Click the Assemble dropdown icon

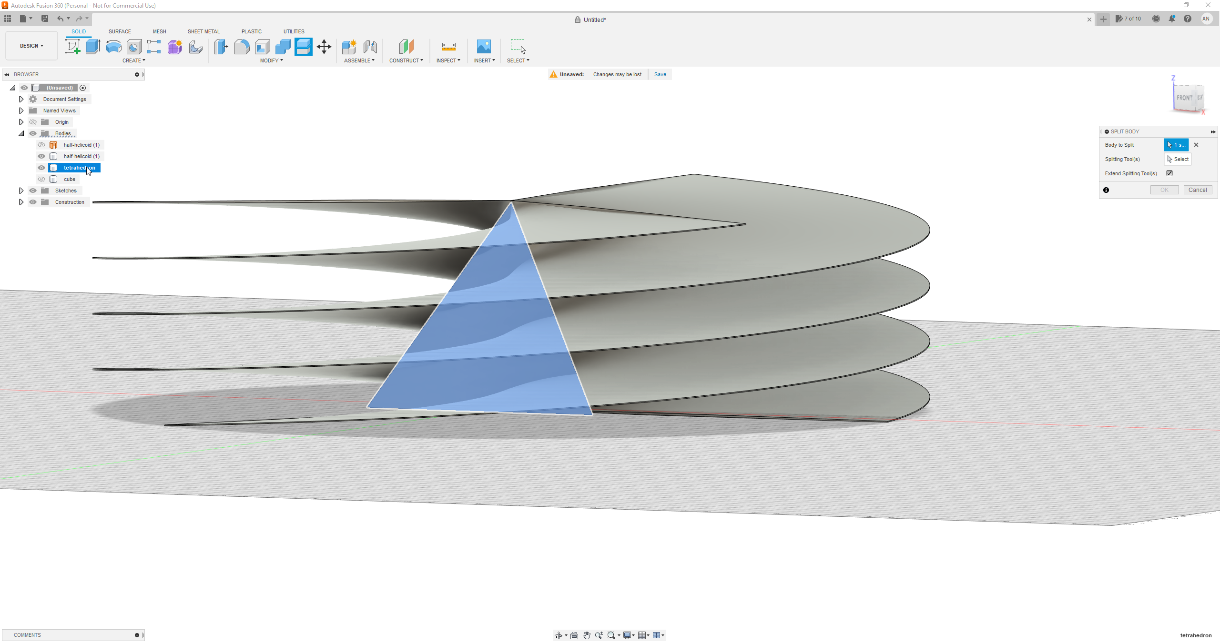tap(373, 60)
